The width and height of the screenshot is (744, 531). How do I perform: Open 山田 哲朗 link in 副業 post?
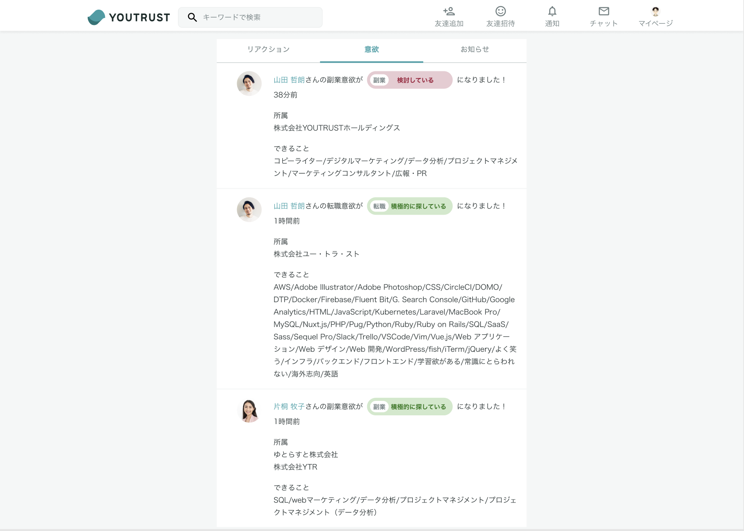click(289, 80)
